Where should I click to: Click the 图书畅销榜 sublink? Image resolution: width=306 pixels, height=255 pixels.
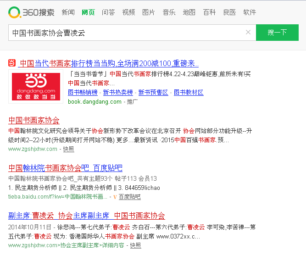point(83,92)
